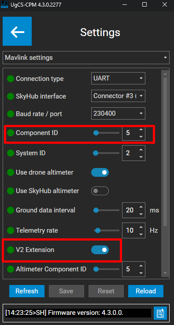The width and height of the screenshot is (174, 325).
Task: Increase Telemetry rate with up arrow
Action: point(141,227)
